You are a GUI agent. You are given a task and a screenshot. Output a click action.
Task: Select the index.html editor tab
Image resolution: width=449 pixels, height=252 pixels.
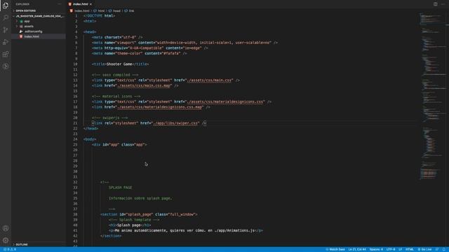80,4
